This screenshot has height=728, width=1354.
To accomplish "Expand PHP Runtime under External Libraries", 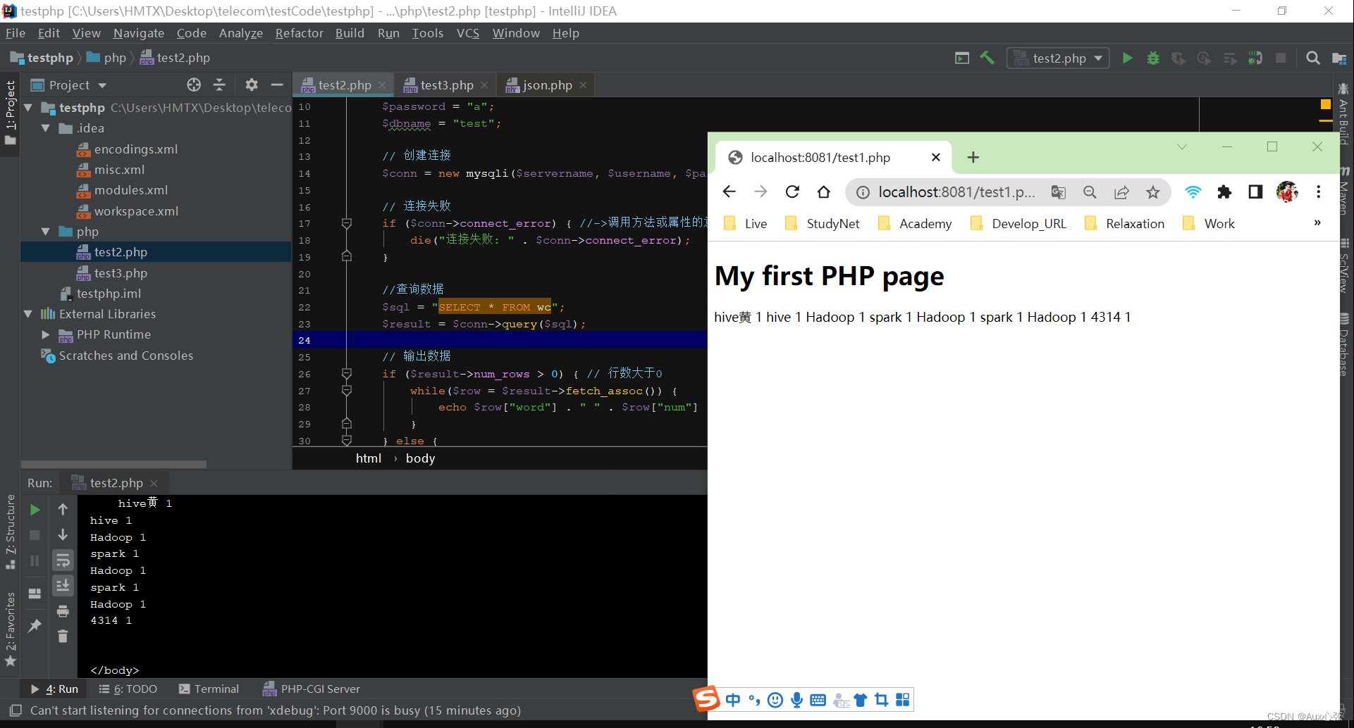I will click(x=45, y=334).
